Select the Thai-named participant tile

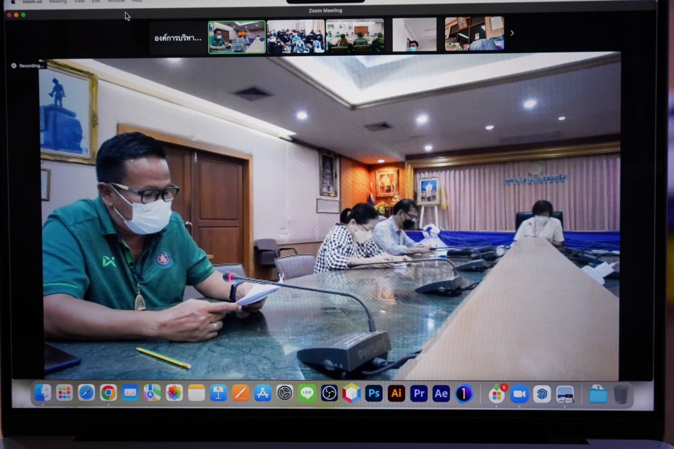coord(178,38)
